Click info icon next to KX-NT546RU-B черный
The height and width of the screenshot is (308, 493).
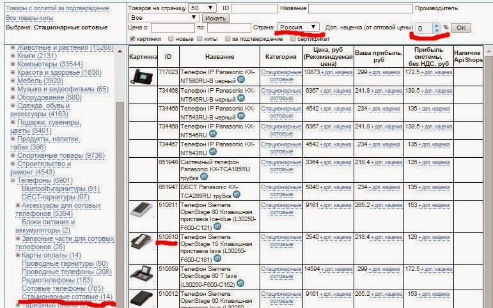click(241, 98)
